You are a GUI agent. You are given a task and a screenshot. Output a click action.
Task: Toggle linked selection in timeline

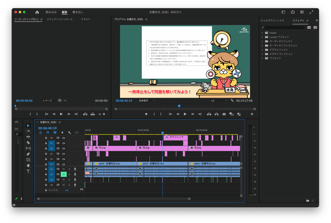[55, 133]
